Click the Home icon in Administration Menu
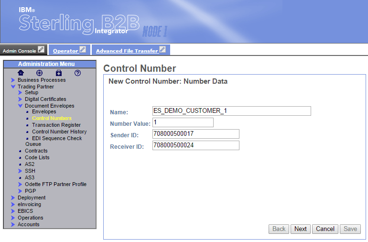368x242 pixels. coord(21,73)
